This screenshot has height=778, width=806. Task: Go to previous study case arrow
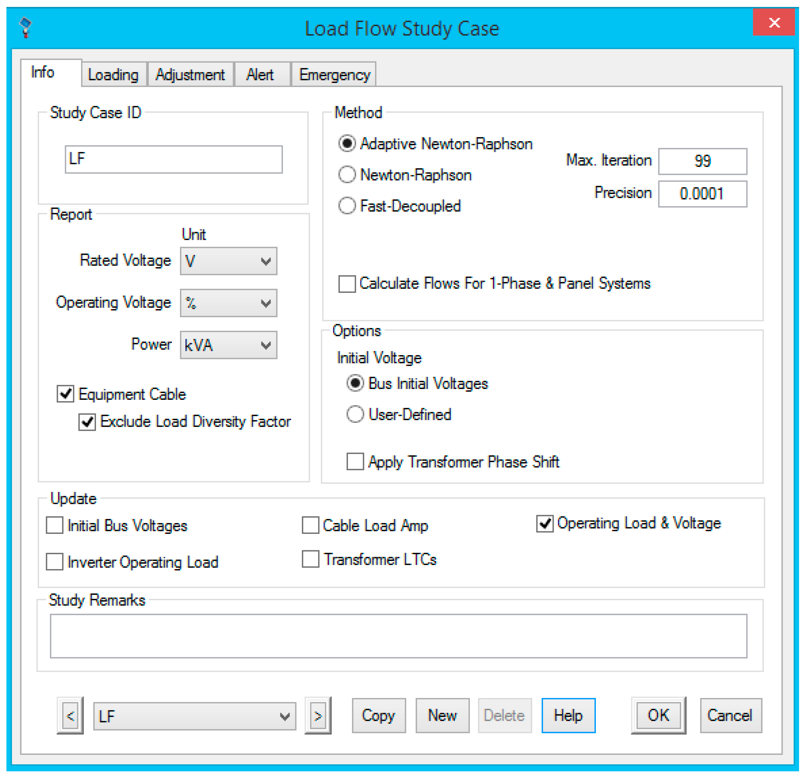(x=70, y=715)
